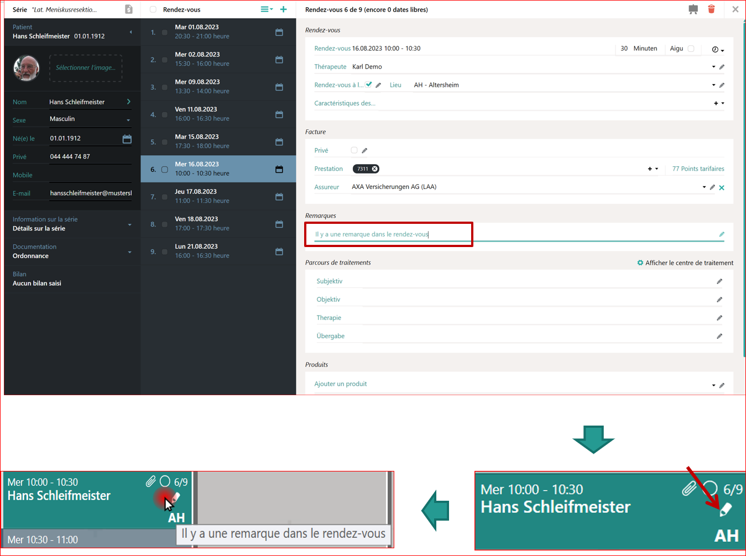746x556 pixels.
Task: Enable the Aigu checkbox
Action: point(691,49)
